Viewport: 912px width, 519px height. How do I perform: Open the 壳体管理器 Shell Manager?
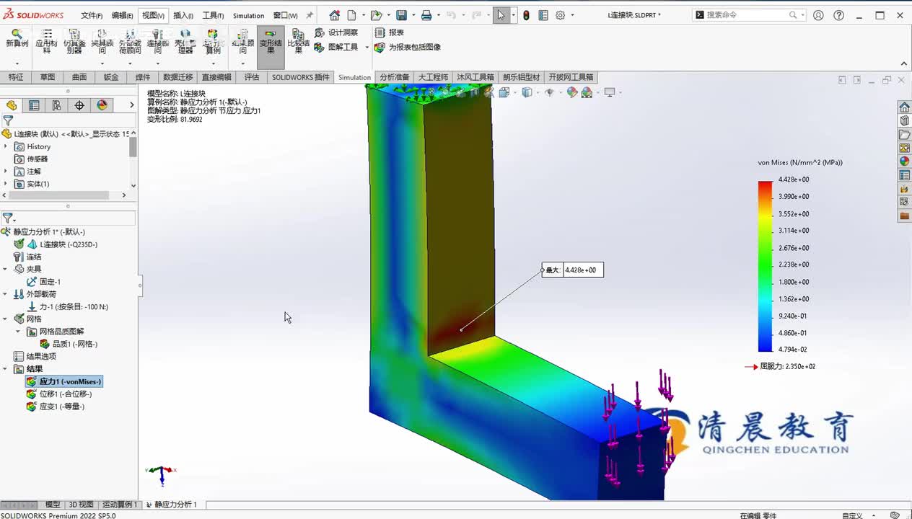click(x=185, y=42)
